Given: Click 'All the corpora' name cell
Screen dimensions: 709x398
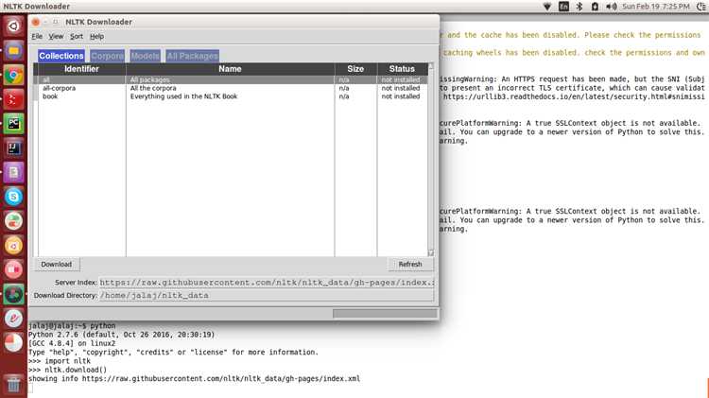Looking at the screenshot, I should pyautogui.click(x=153, y=88).
